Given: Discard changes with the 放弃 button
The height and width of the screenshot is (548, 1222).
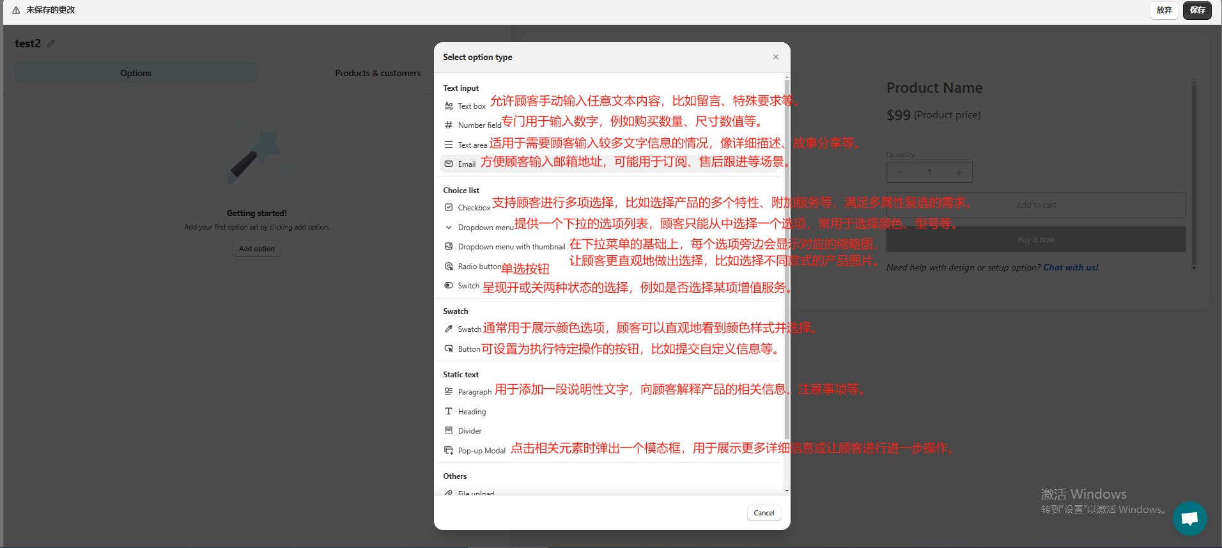Looking at the screenshot, I should [x=1164, y=10].
